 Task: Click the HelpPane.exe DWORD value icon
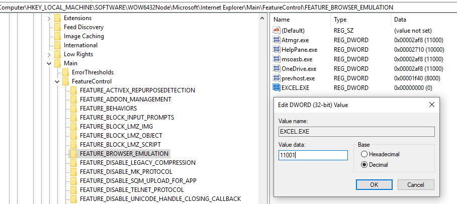pos(276,50)
